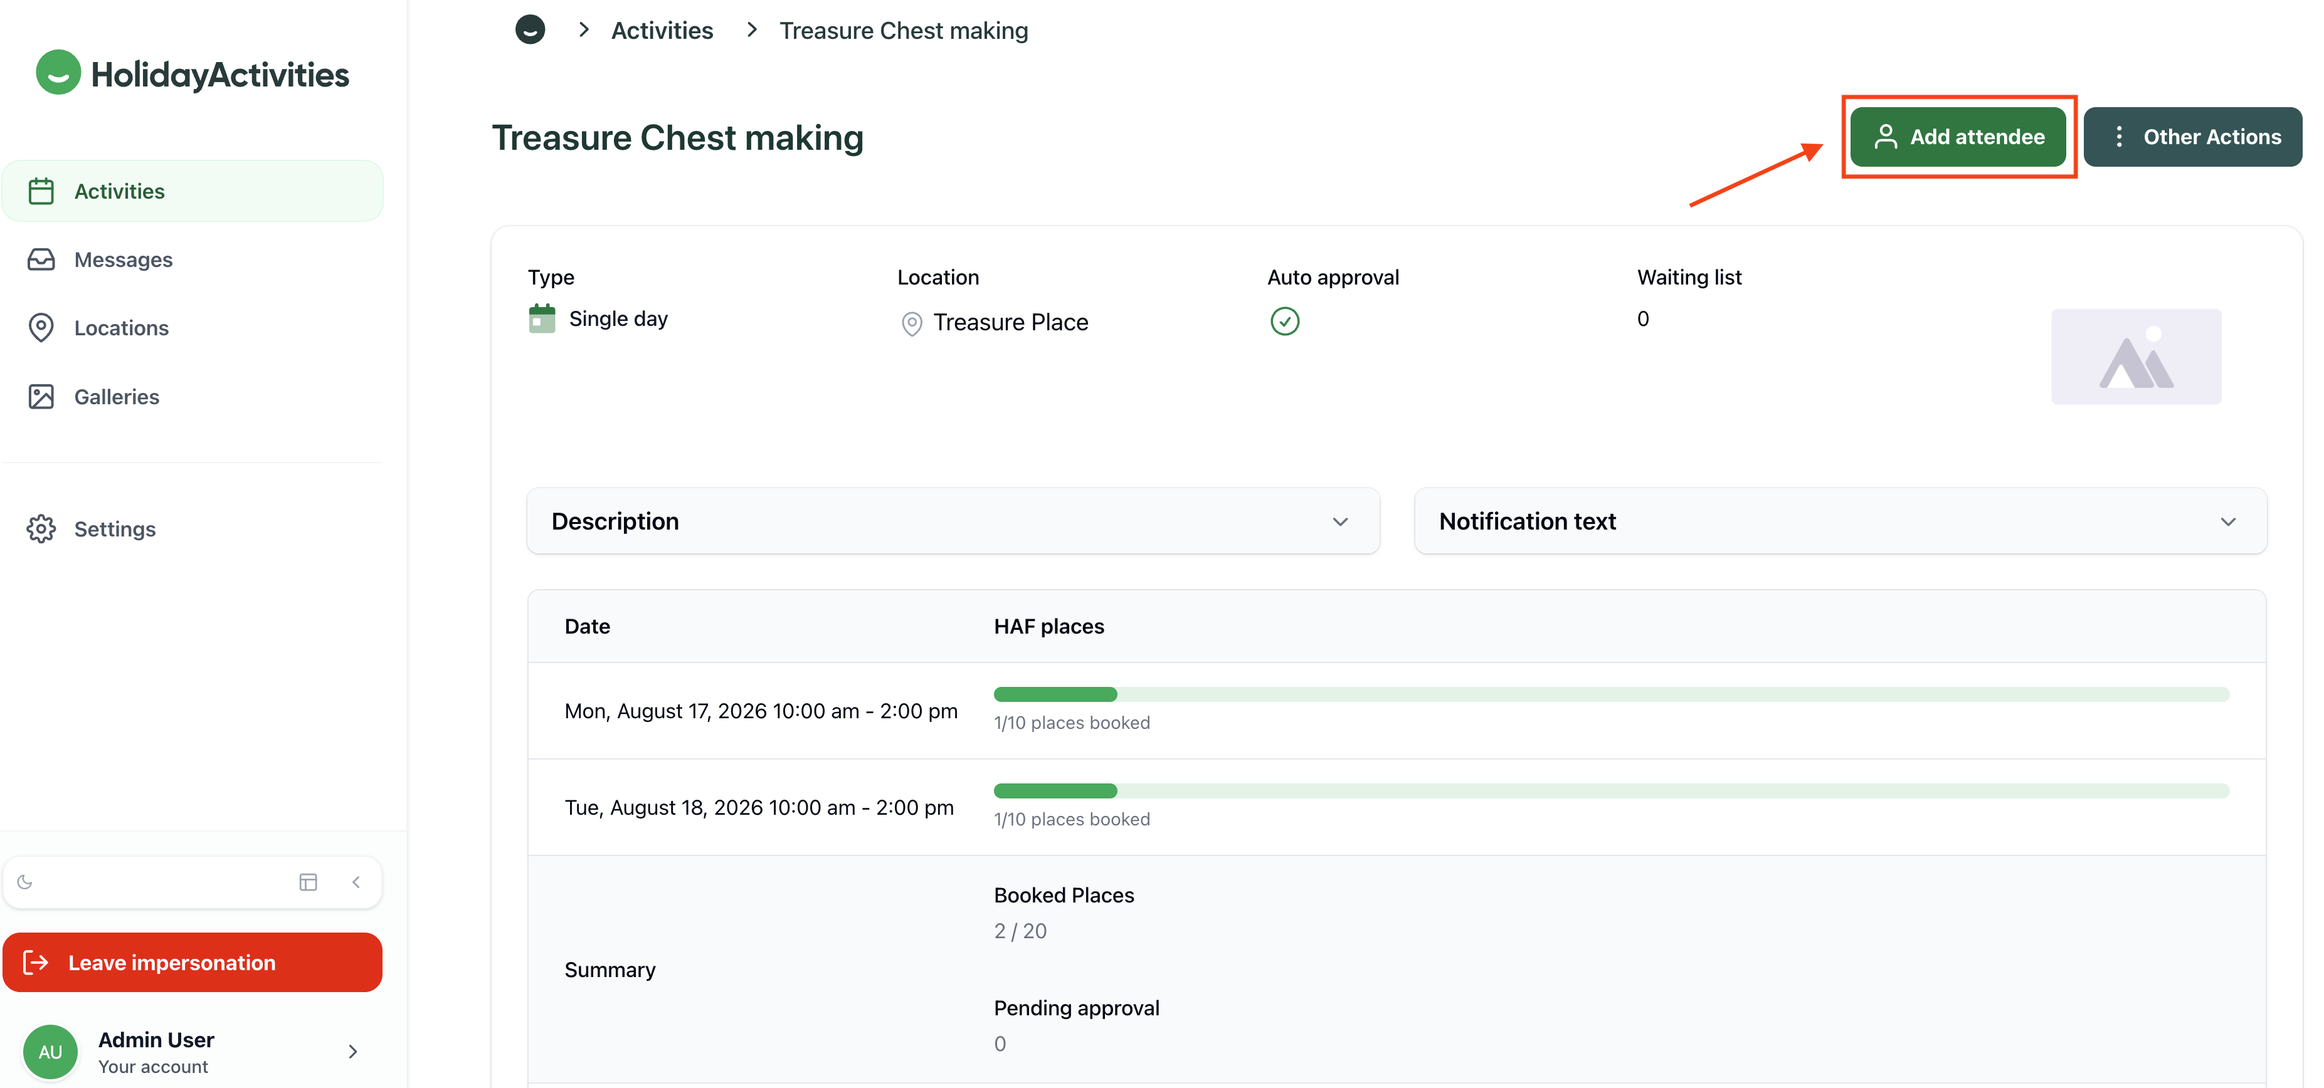This screenshot has width=2324, height=1088.
Task: Click the Treasure Place location pin icon
Action: click(912, 323)
